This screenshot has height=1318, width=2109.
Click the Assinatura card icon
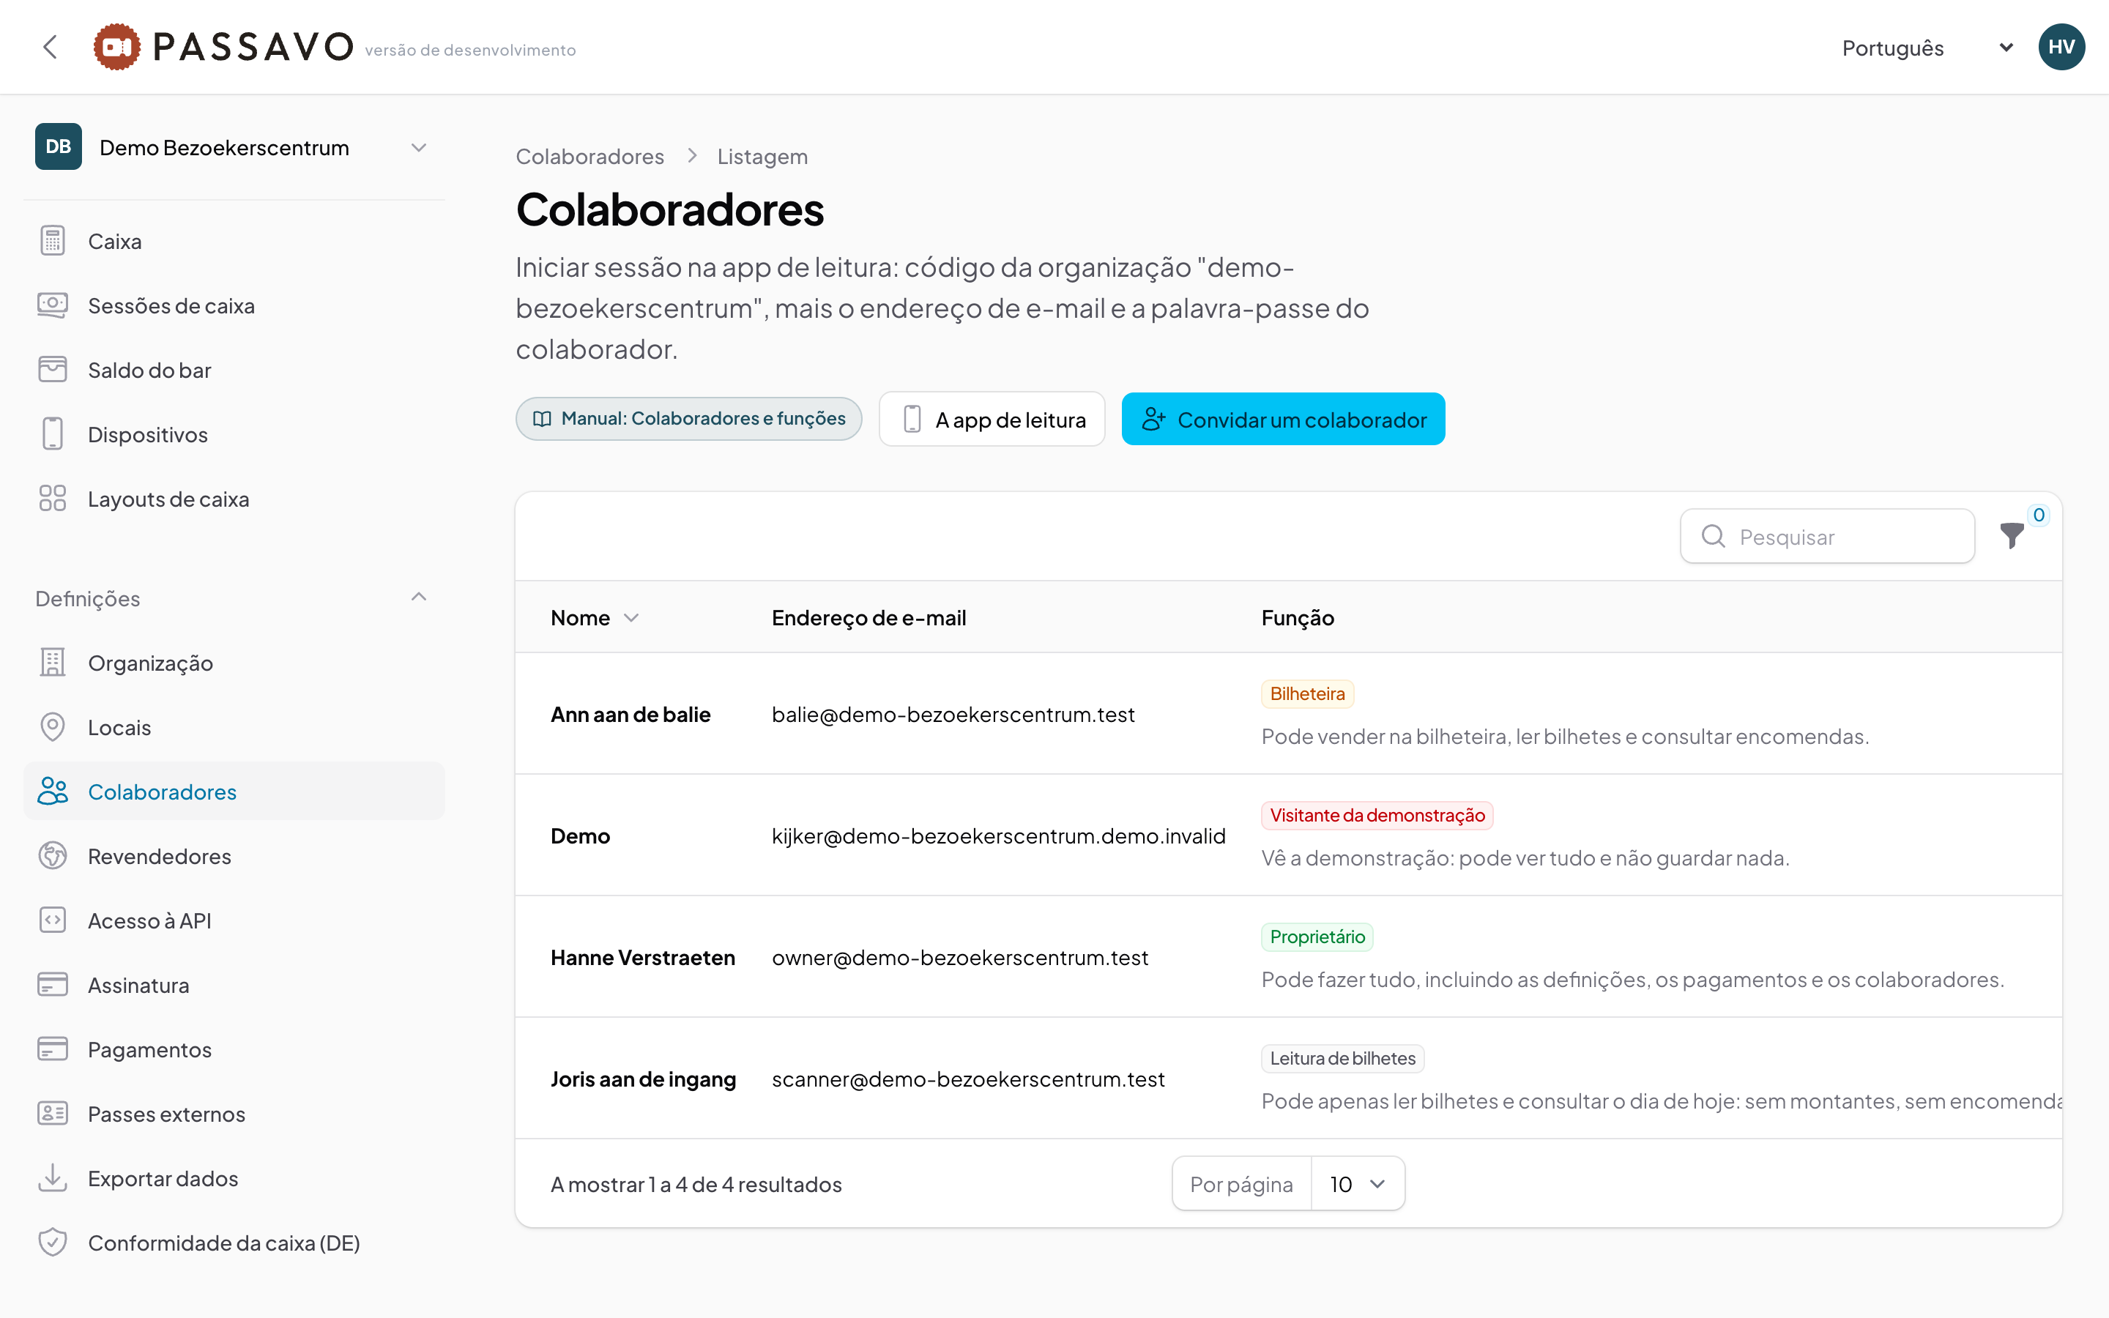[x=52, y=985]
